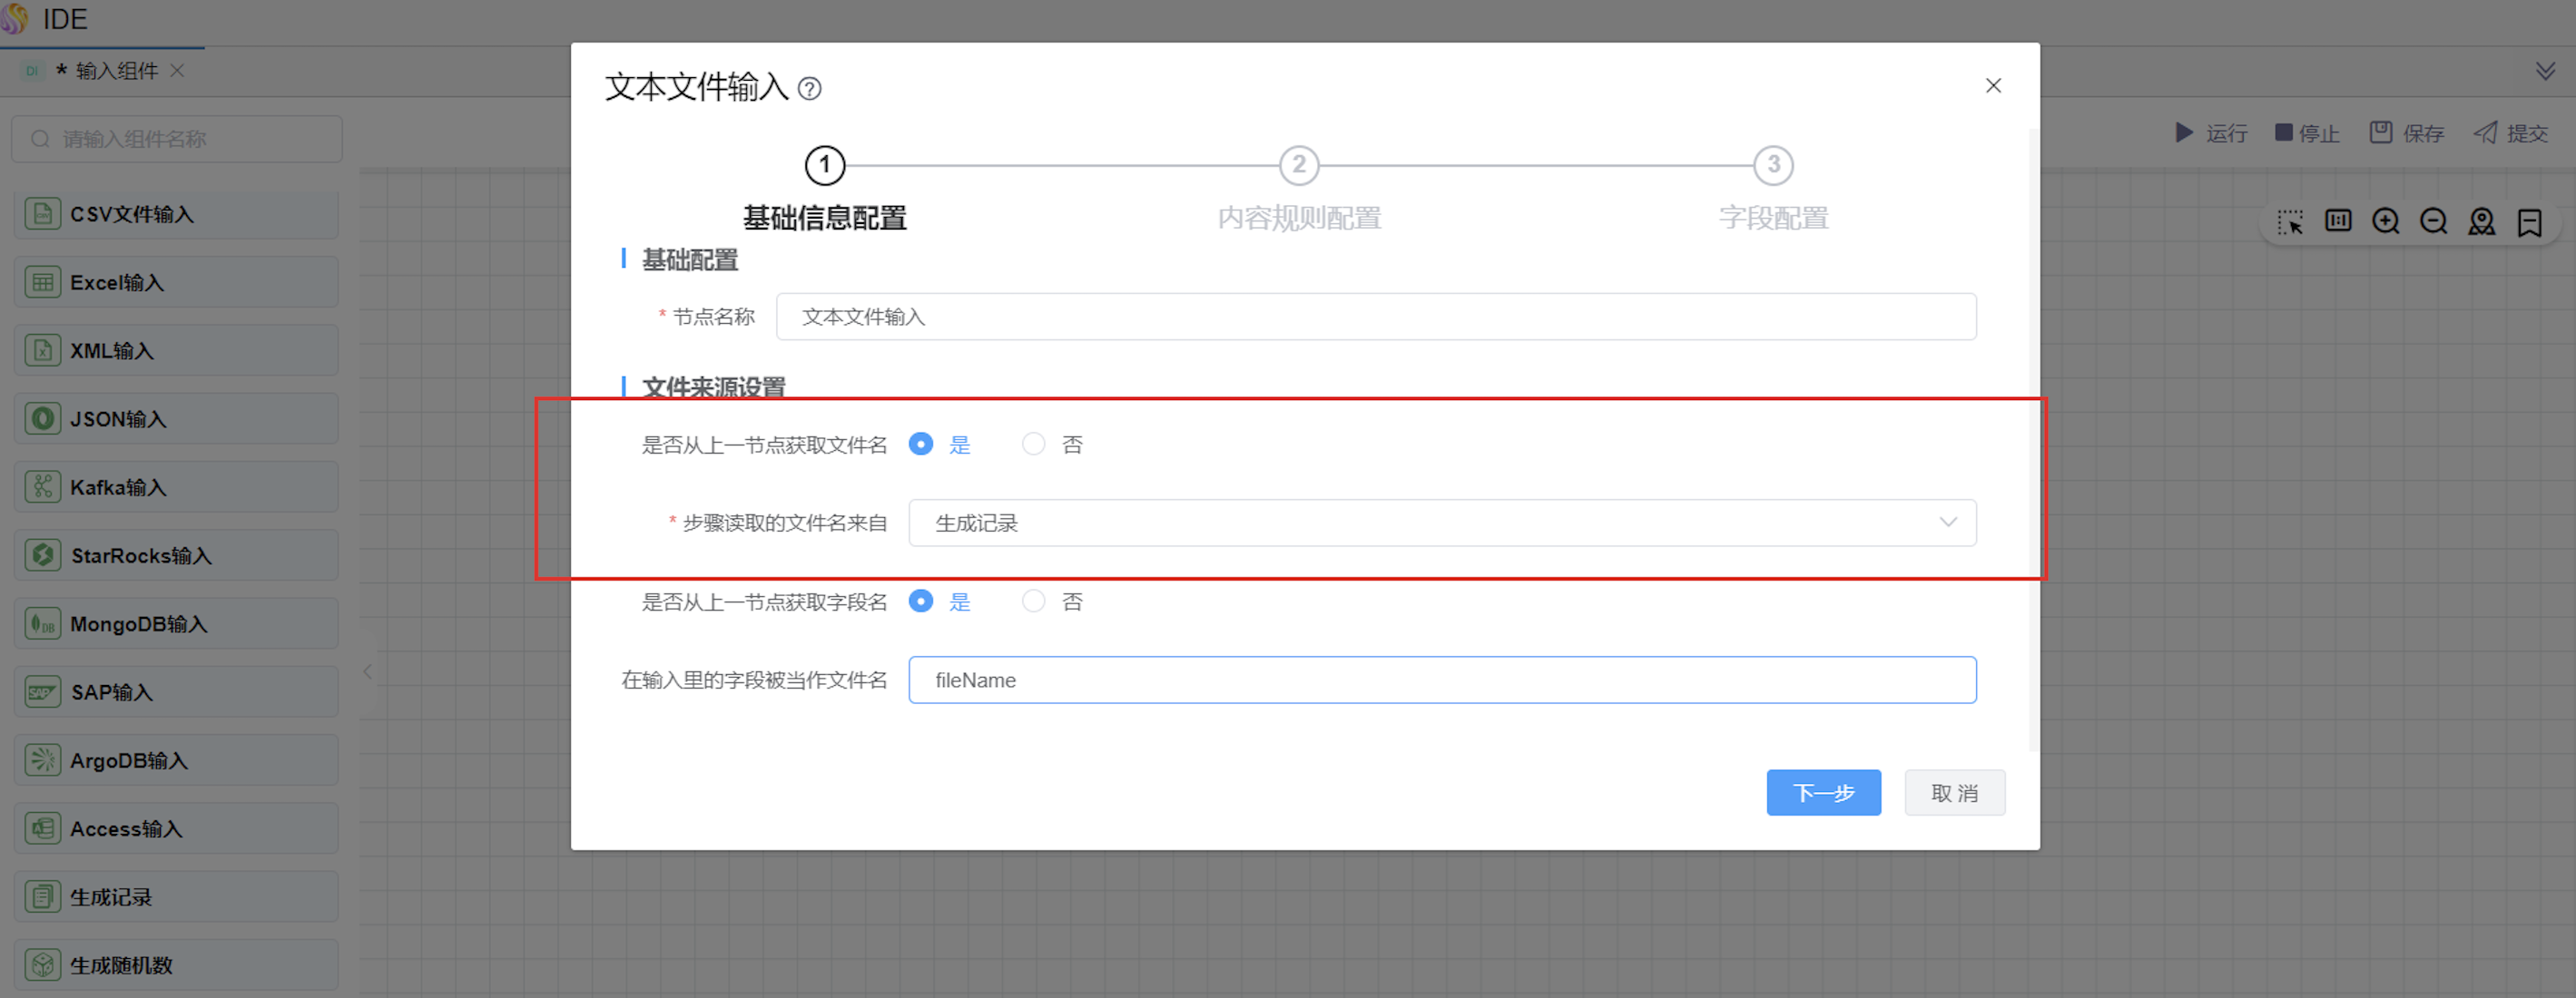Select 否 for getting file name from previous node

point(1033,444)
